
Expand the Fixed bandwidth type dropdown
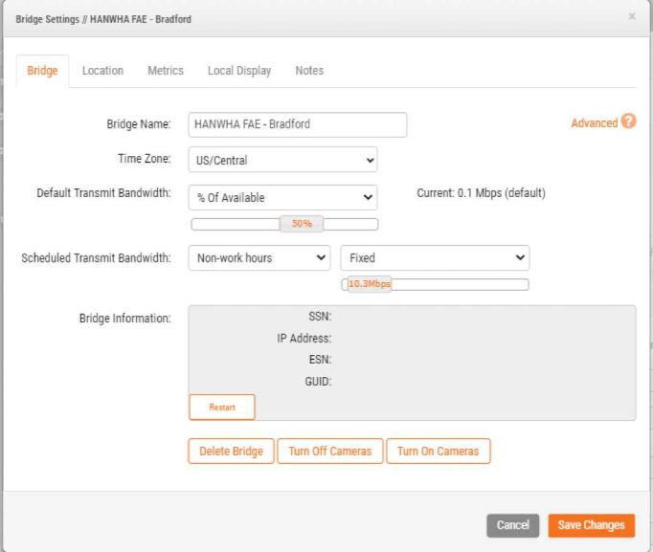(435, 257)
